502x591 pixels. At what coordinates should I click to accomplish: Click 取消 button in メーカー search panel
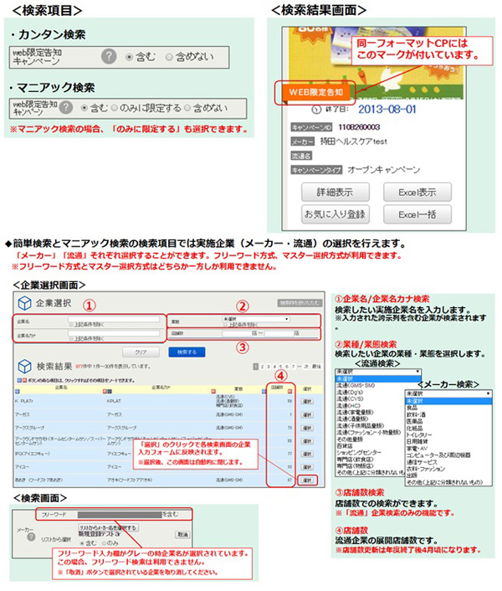[x=183, y=534]
